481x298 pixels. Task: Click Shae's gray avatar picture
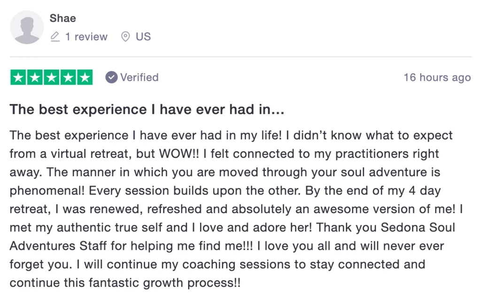click(27, 28)
